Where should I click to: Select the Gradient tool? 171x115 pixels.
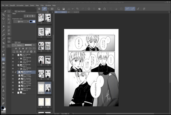[x=3, y=59]
